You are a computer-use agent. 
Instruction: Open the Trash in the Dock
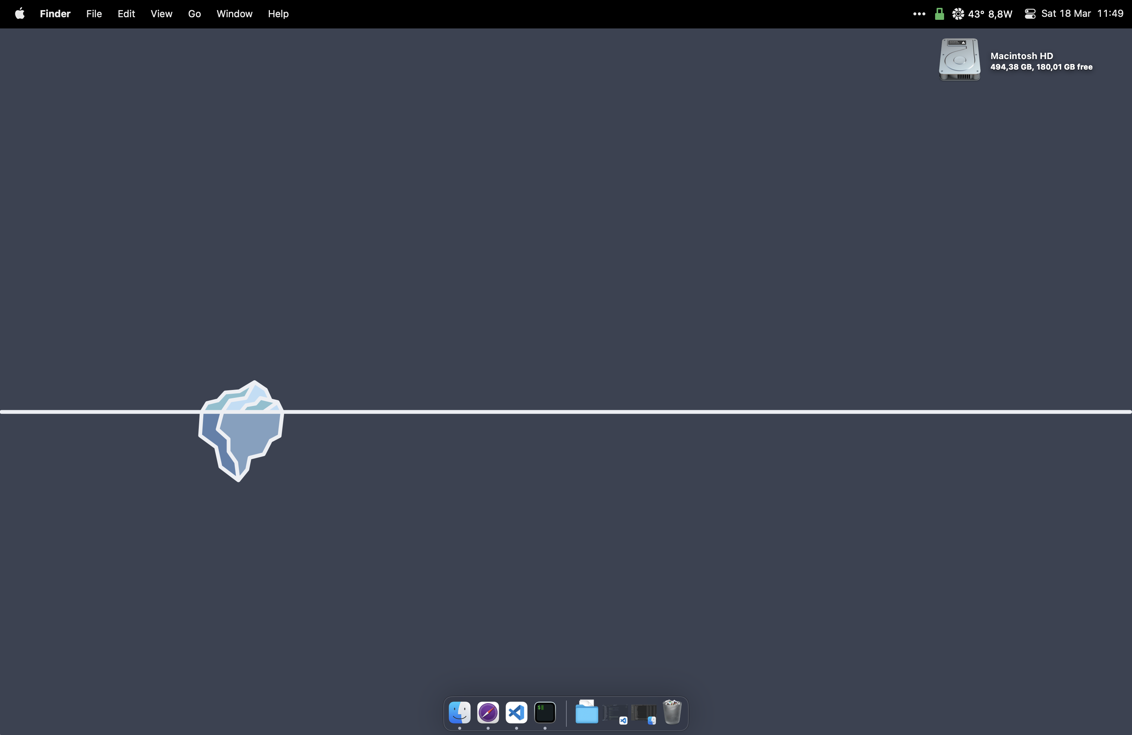[x=672, y=712]
